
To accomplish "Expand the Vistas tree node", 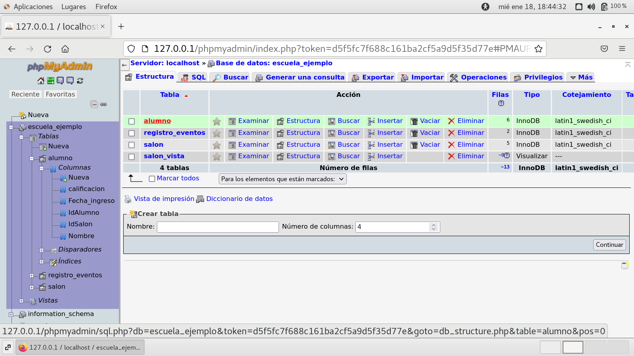I will click(x=21, y=301).
